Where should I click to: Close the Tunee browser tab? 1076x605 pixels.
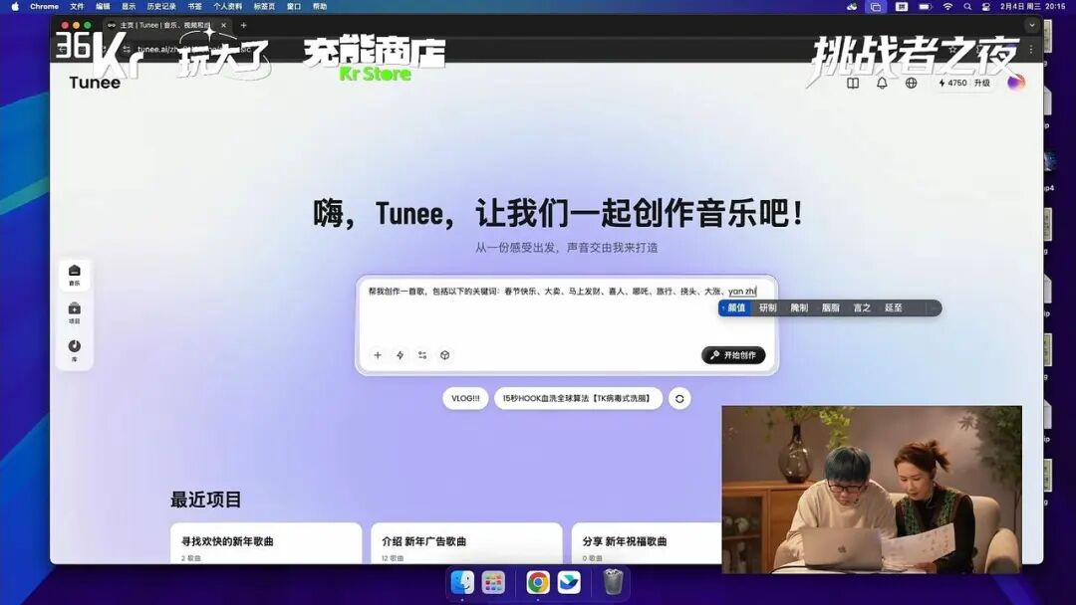click(224, 25)
